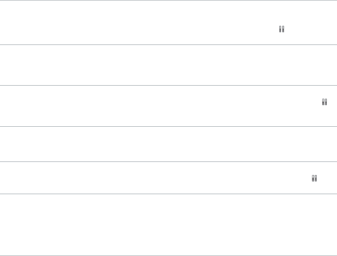
Task: Click the right bar of third row's icon
Action: pos(326,102)
